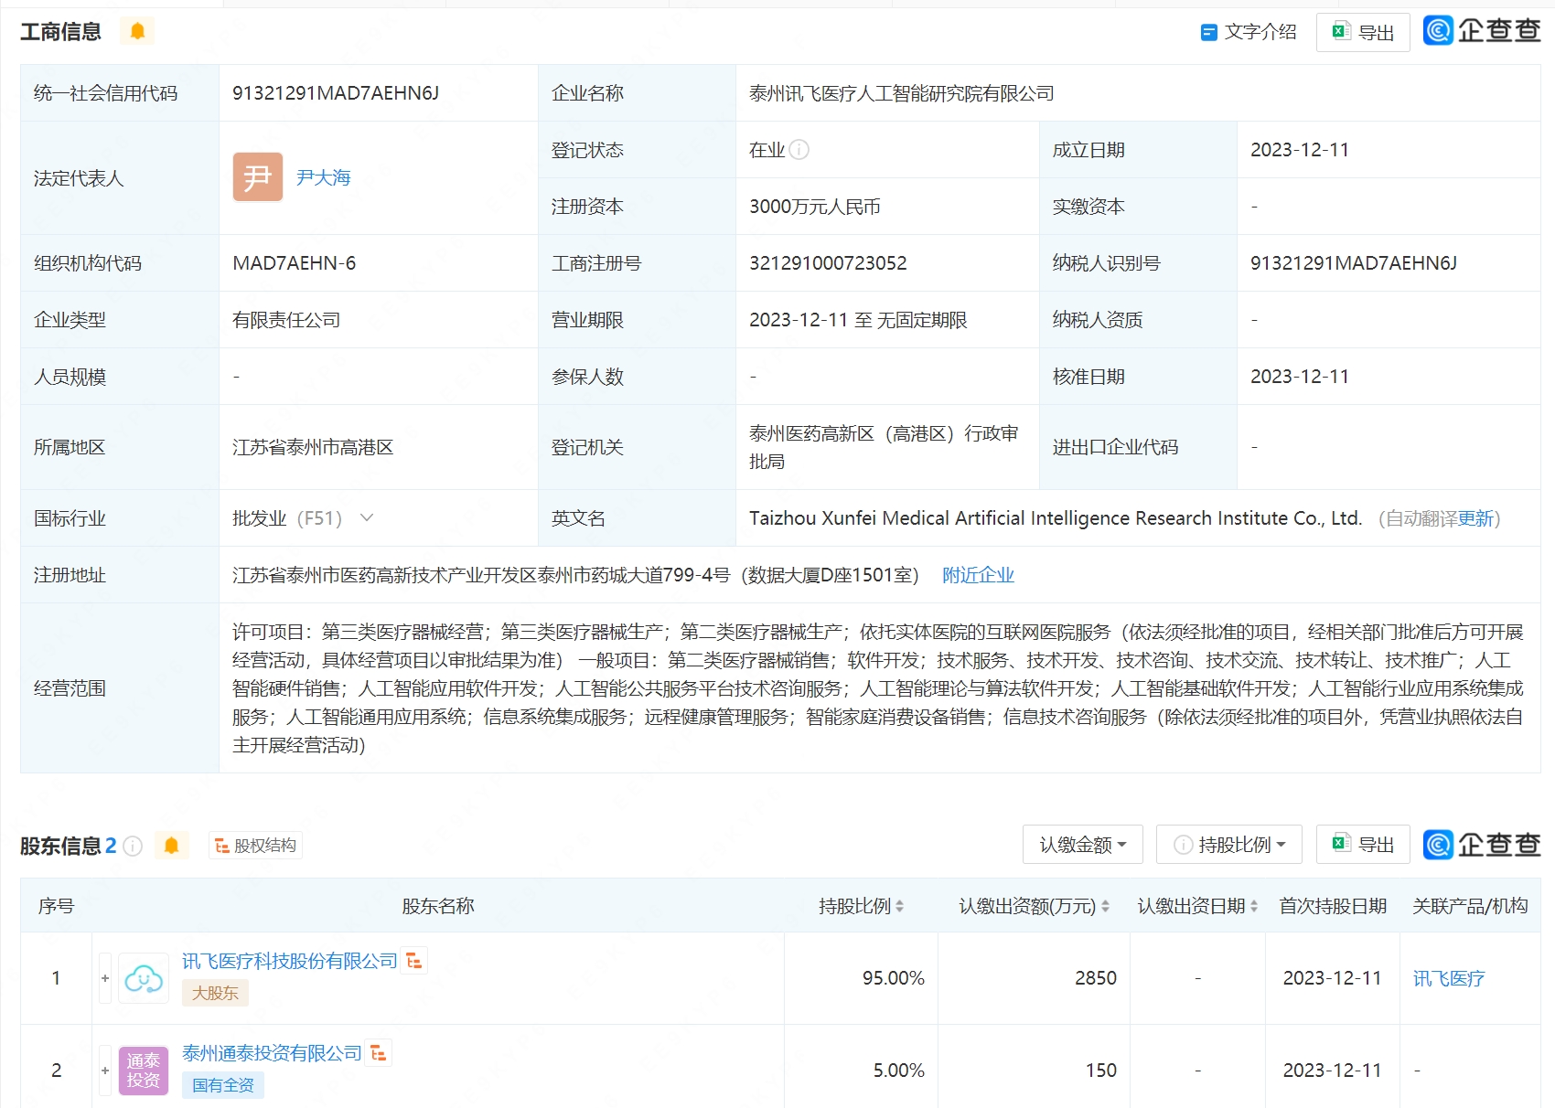Open the 持股比例 dropdown filter
1555x1108 pixels.
(x=1230, y=845)
